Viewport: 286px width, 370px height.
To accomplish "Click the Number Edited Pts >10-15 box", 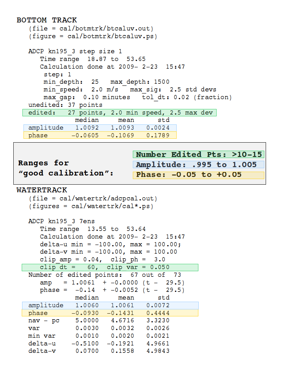I will 198,154.
